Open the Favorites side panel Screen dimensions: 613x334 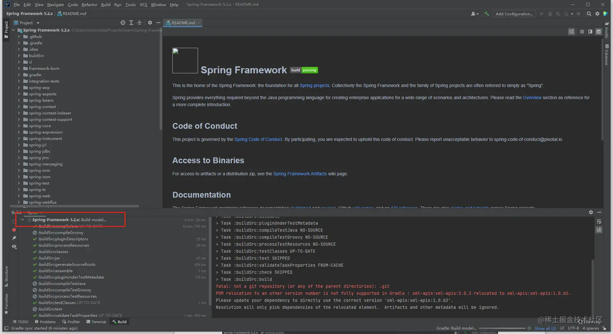(6, 304)
